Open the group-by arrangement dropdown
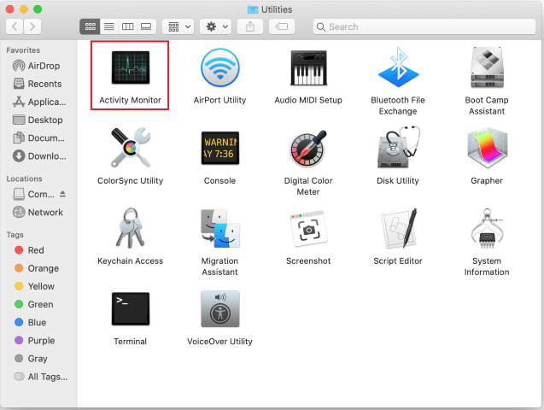The height and width of the screenshot is (410, 544). [x=178, y=26]
